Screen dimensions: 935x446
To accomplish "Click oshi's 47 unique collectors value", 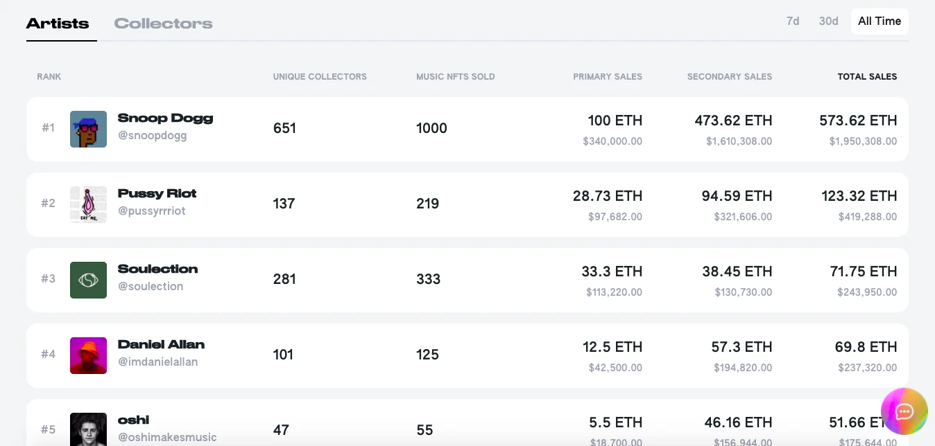I will (281, 430).
